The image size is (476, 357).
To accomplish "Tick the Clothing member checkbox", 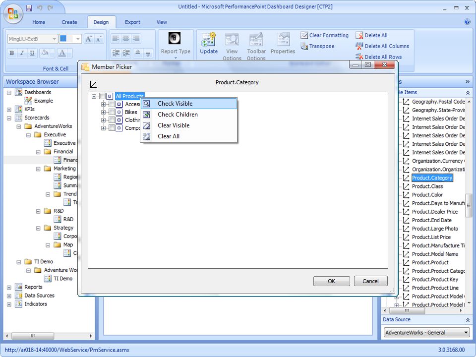I will coord(112,120).
